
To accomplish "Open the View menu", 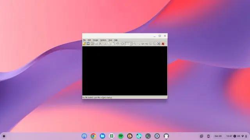I will [110, 40].
